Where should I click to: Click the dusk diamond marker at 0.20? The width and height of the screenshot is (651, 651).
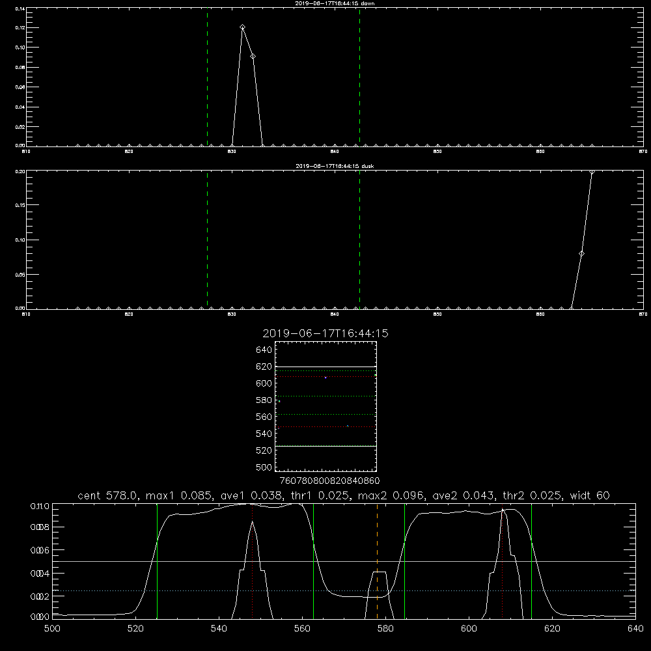tap(592, 172)
